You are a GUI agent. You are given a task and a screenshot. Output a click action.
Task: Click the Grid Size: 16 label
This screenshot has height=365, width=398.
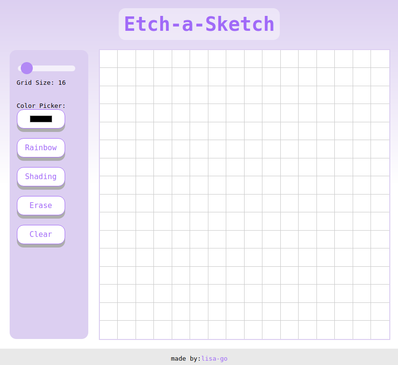pos(41,82)
